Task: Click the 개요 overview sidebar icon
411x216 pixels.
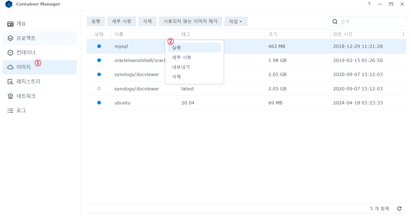Action: (x=10, y=24)
